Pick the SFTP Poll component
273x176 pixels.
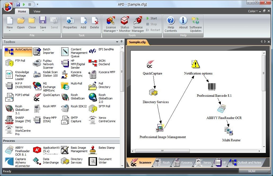99,108
